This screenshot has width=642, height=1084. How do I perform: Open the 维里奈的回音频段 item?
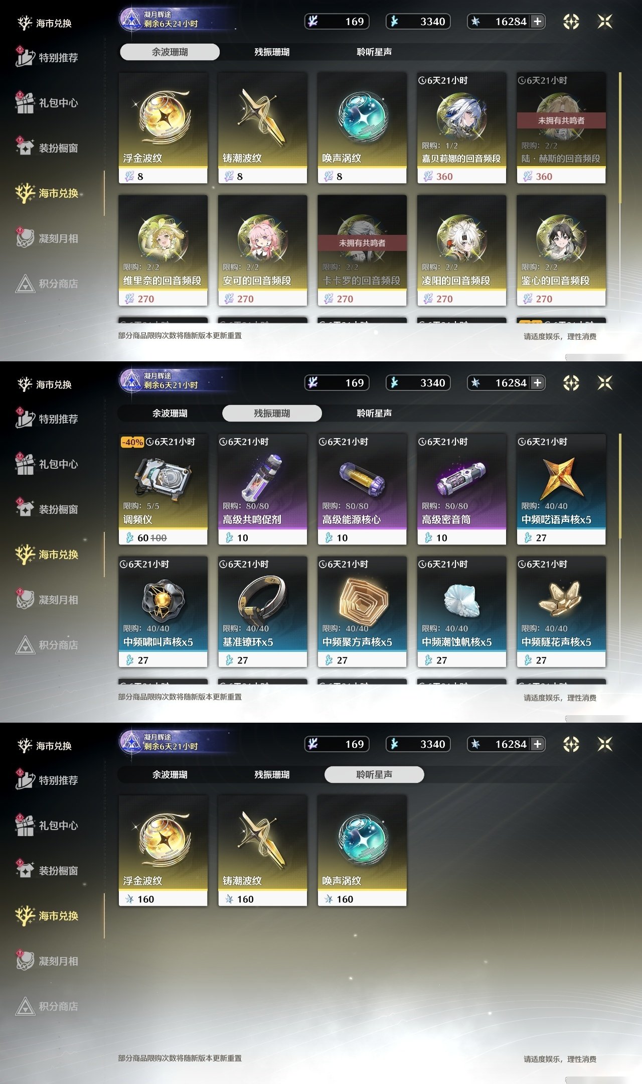163,250
